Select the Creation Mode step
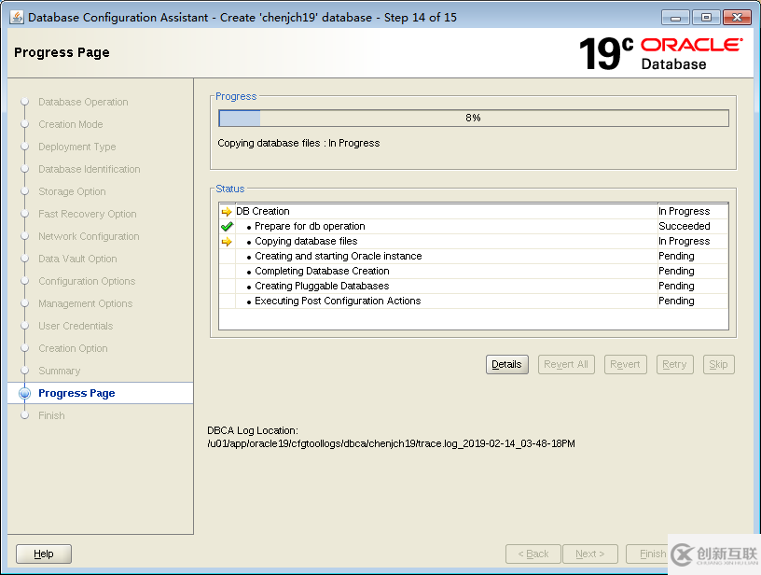Viewport: 761px width, 575px height. pos(70,124)
